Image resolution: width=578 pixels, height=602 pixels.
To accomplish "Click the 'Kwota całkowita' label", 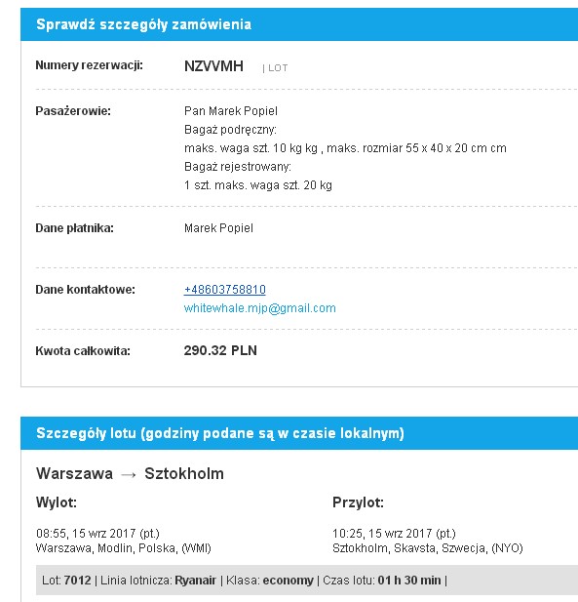I will [x=83, y=350].
